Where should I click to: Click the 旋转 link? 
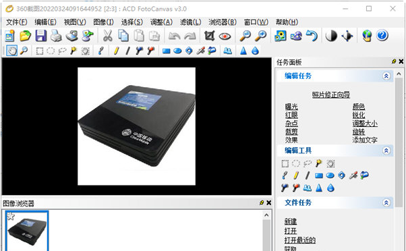pos(359,132)
